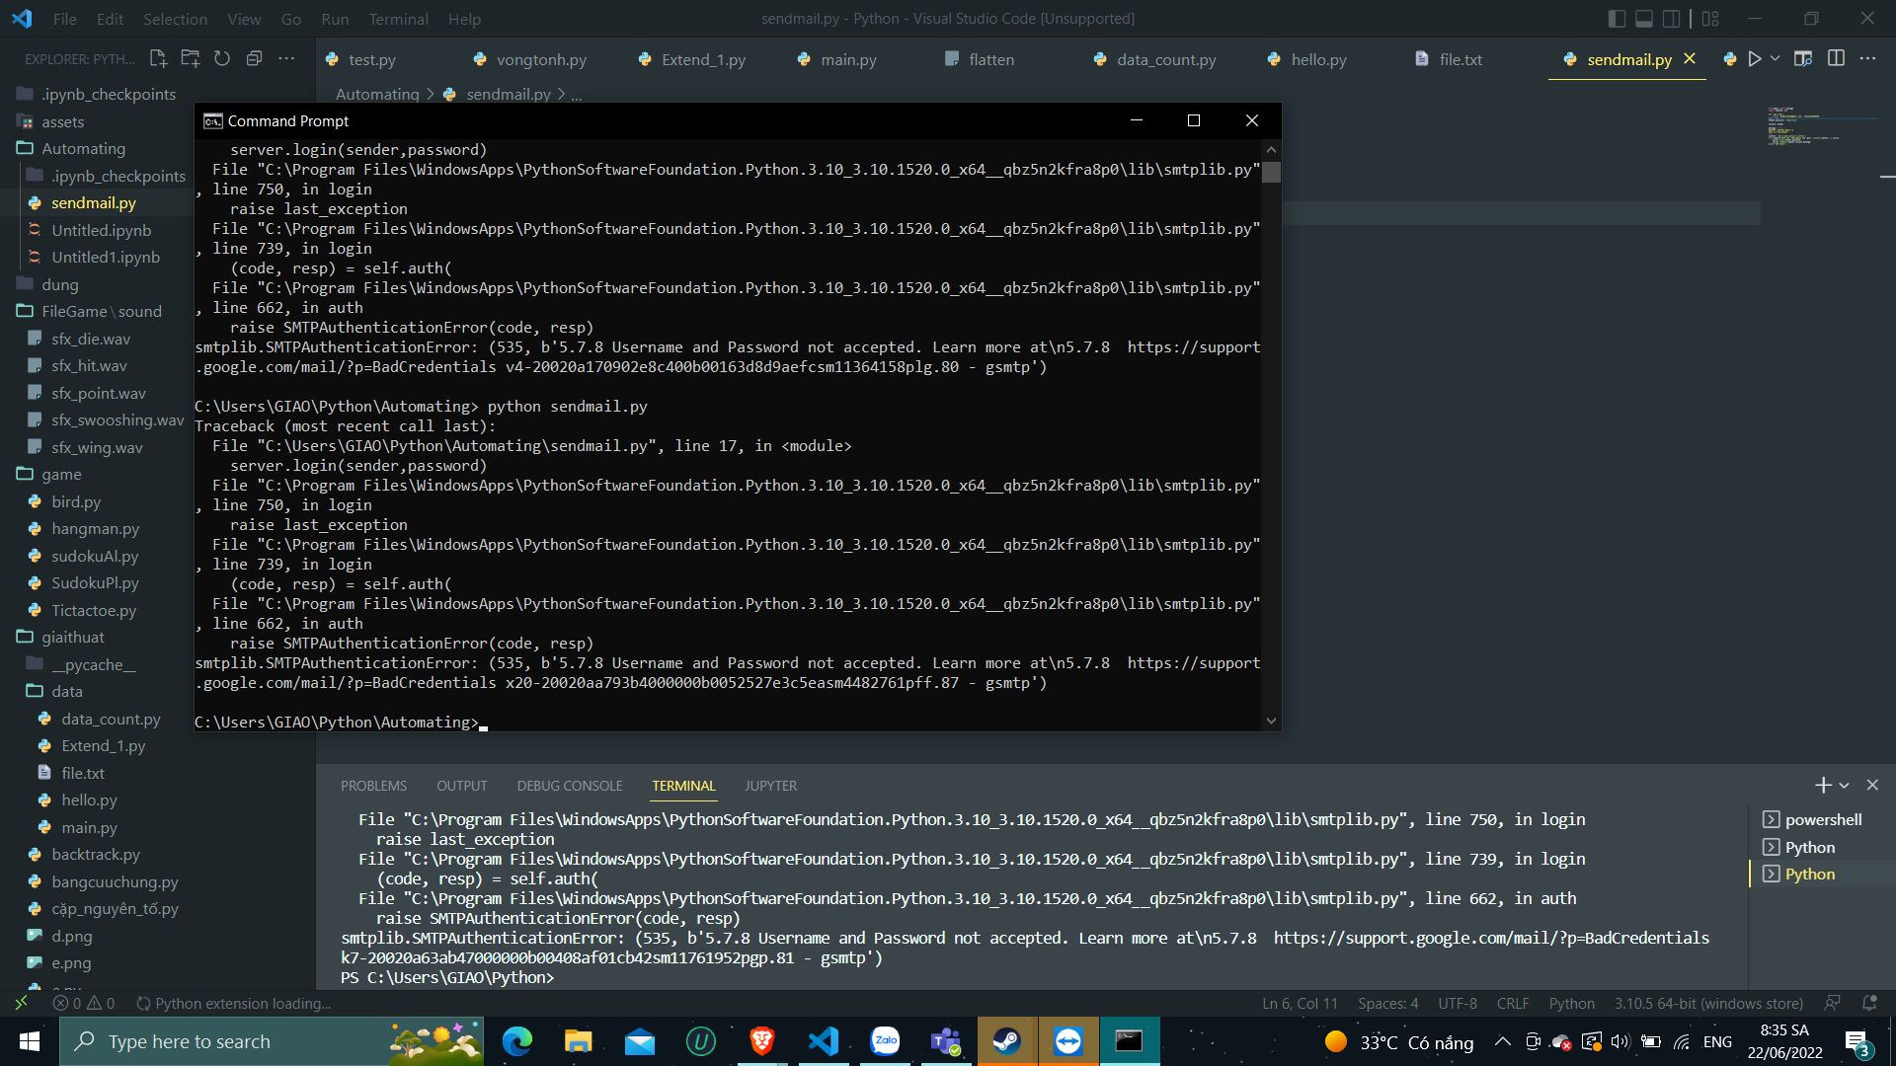Expand the dung folder
The height and width of the screenshot is (1066, 1896).
[59, 284]
